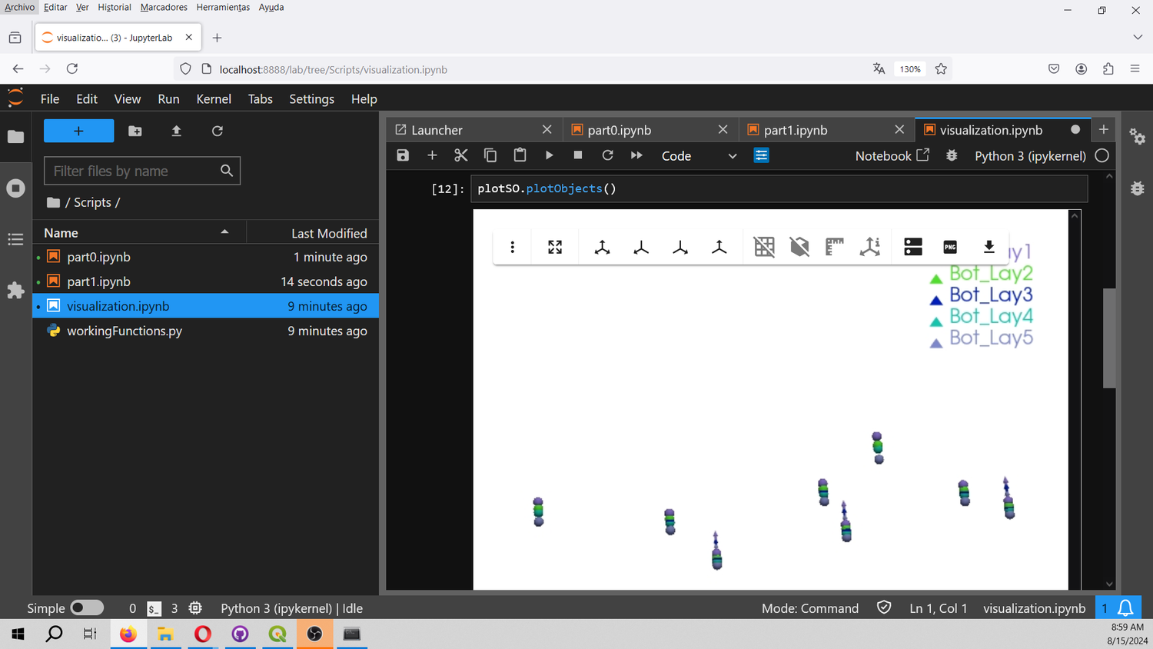Open QGIS from the taskbar
Viewport: 1153px width, 649px height.
pyautogui.click(x=277, y=634)
